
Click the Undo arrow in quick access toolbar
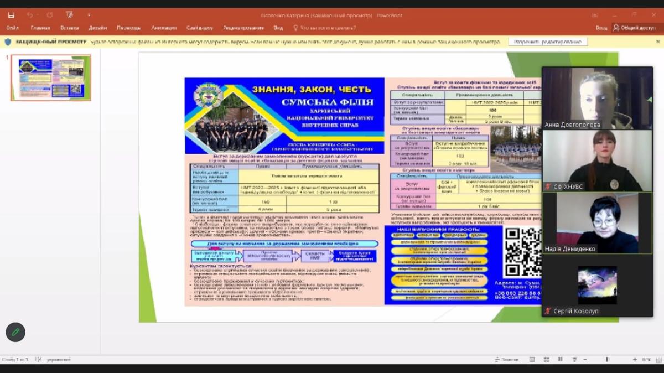29,15
